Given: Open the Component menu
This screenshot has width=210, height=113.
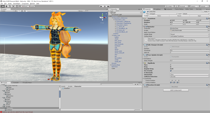Looking at the screenshot, I should click(x=25, y=4).
